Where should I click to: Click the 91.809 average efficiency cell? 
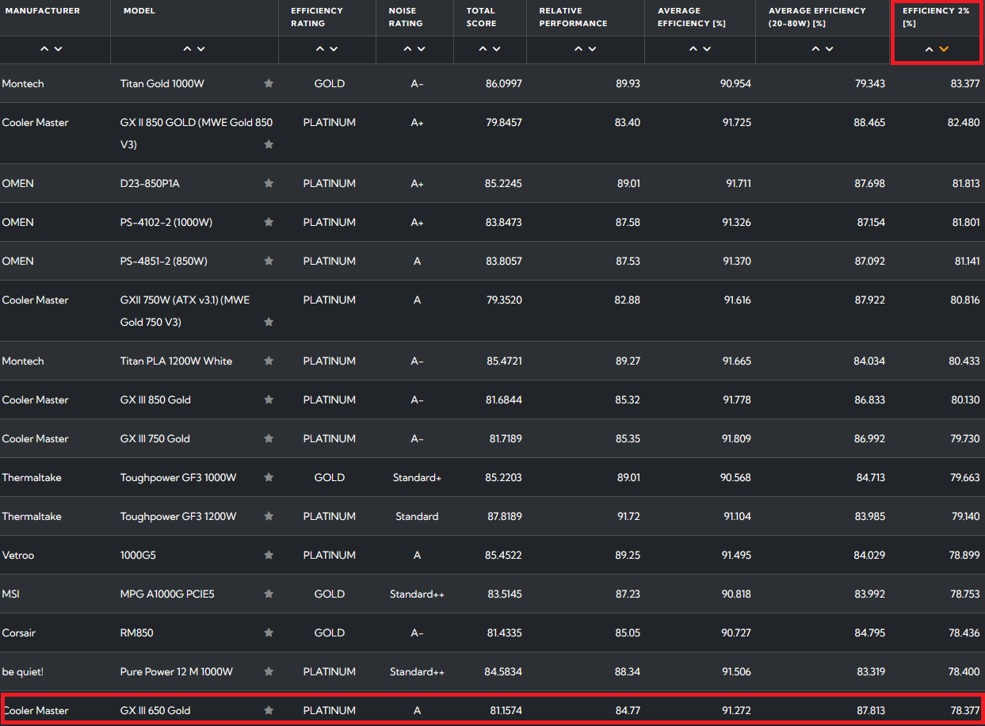[736, 438]
